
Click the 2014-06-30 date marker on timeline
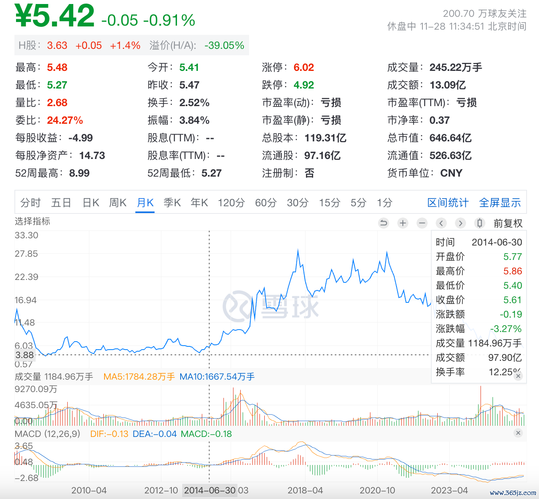click(x=209, y=491)
